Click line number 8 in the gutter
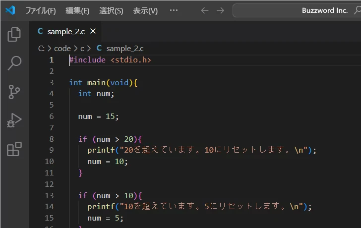The height and width of the screenshot is (228, 361). pyautogui.click(x=52, y=139)
